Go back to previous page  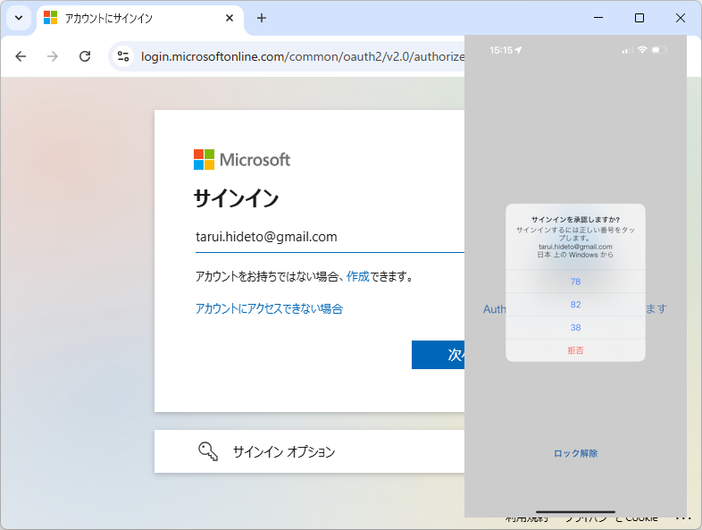21,56
